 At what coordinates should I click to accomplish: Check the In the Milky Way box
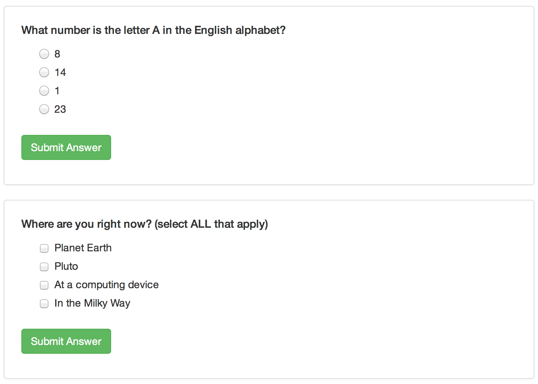click(x=44, y=303)
